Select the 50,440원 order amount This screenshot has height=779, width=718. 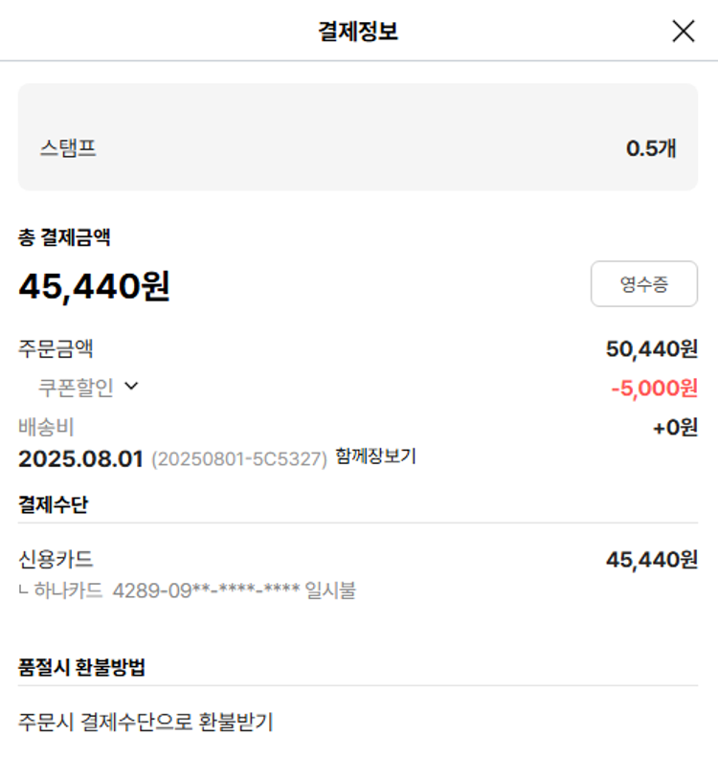[x=651, y=349]
